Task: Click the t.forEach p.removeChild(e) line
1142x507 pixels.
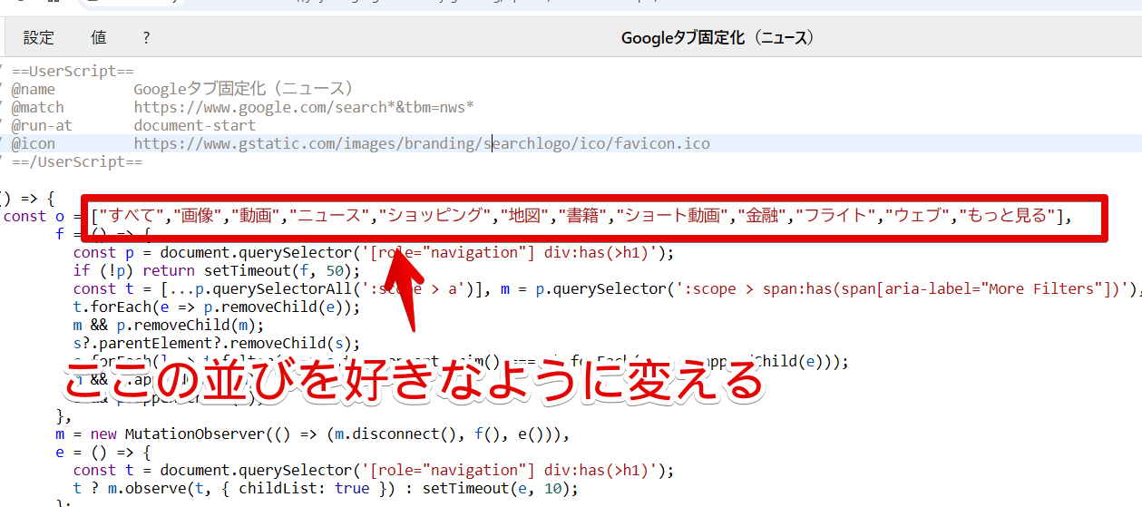Action: click(216, 307)
